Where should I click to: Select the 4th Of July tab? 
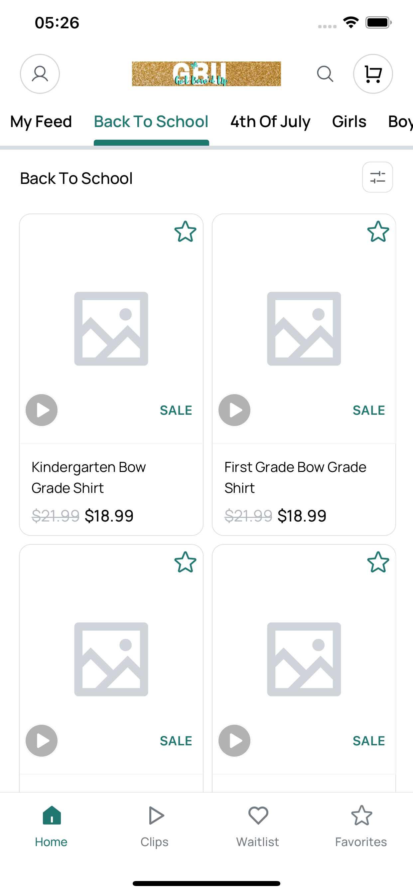click(x=270, y=121)
